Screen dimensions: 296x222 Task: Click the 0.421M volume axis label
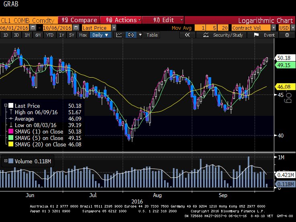click(285, 175)
